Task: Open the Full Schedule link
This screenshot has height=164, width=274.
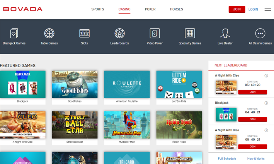Action: click(x=227, y=159)
